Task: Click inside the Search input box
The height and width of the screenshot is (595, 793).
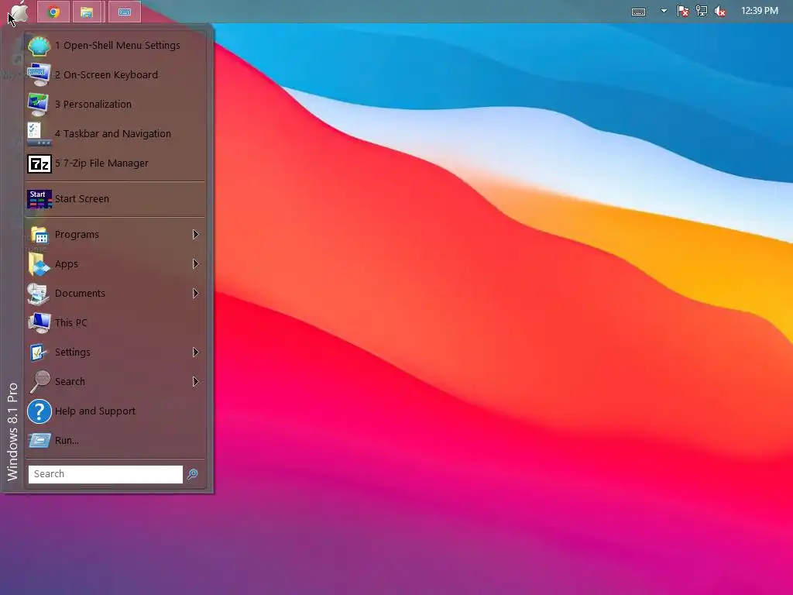Action: tap(105, 474)
